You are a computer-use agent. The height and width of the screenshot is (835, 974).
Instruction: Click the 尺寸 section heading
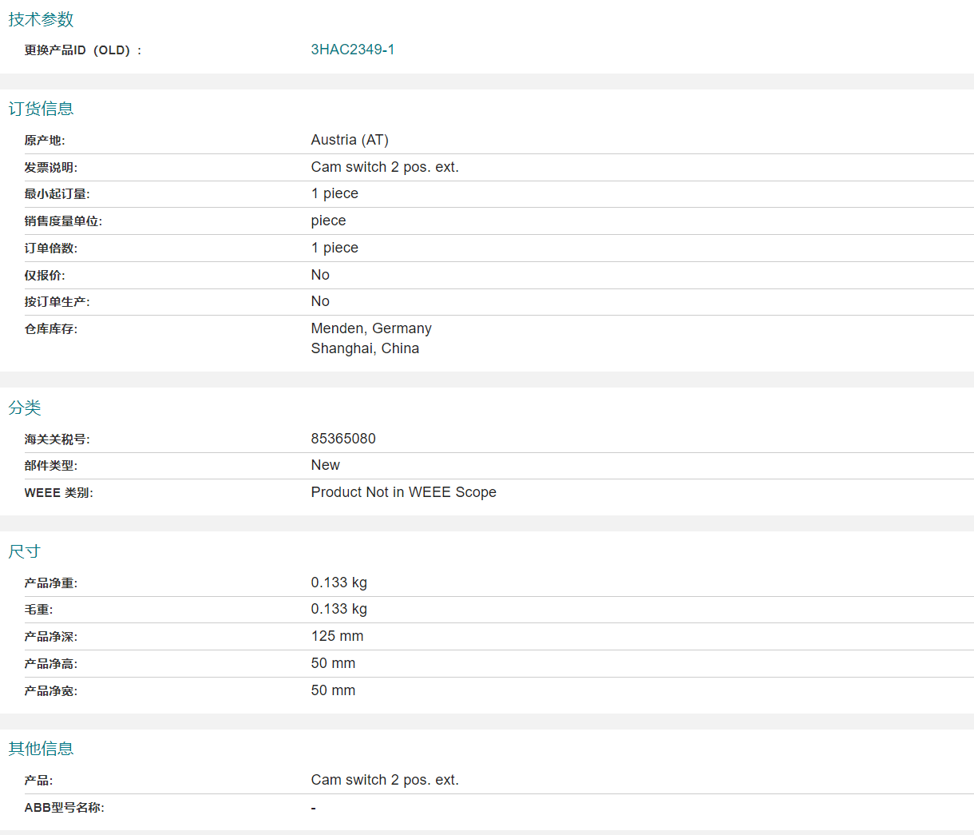tap(24, 551)
